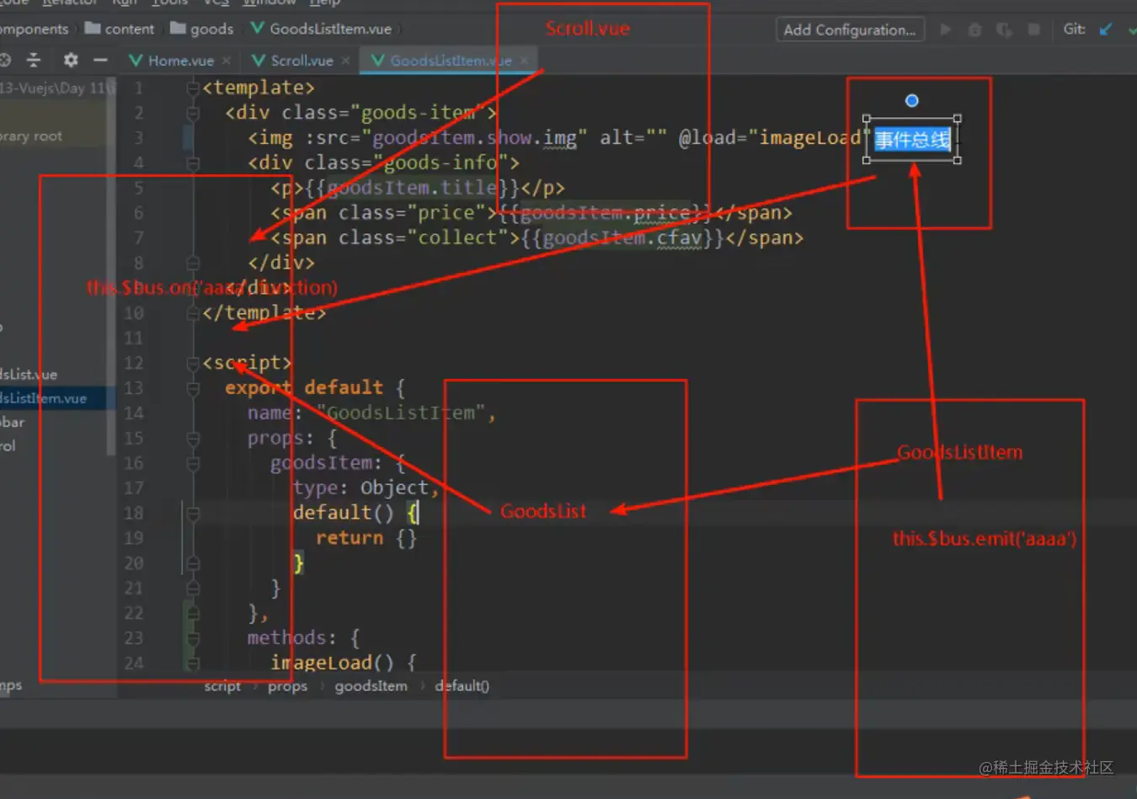Select the GoodsListItem.vue tab

point(451,61)
